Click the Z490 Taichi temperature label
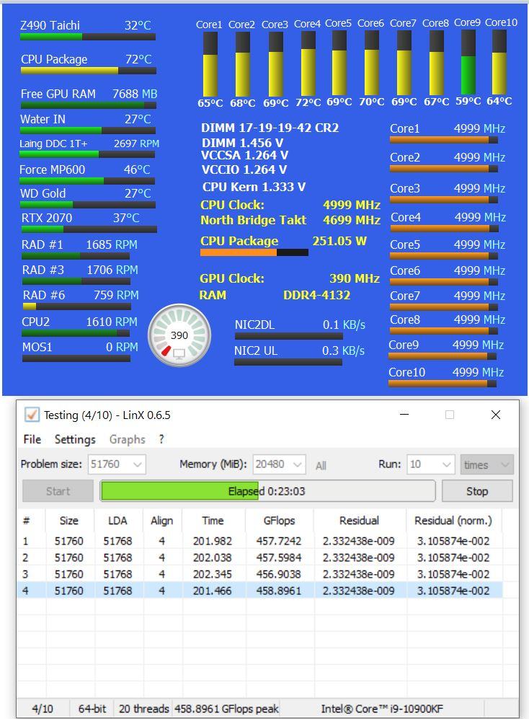529x719 pixels. (50, 25)
